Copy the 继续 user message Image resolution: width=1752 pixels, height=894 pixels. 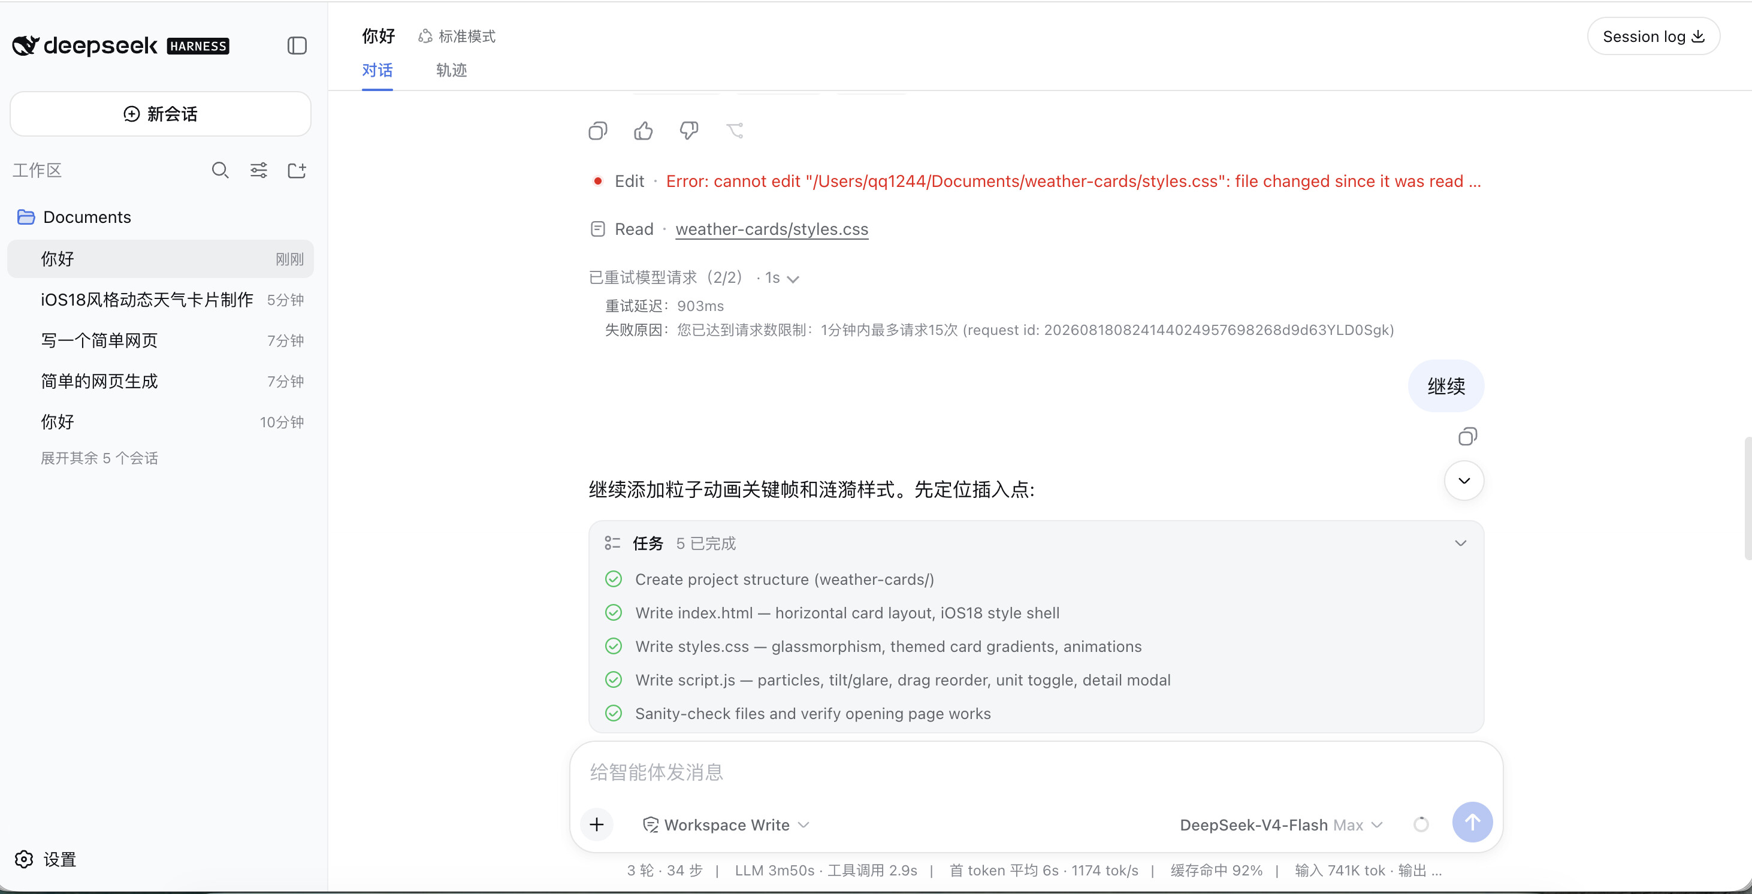(1468, 437)
